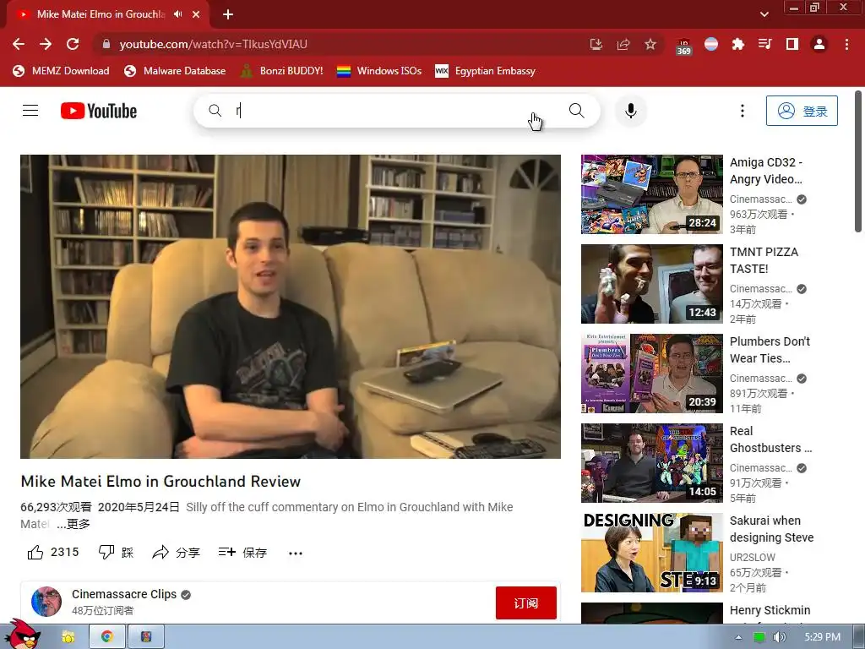Viewport: 865px width, 649px height.
Task: Click the address bar URL
Action: coord(213,44)
